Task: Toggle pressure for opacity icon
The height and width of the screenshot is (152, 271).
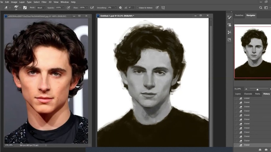Action: [68, 7]
